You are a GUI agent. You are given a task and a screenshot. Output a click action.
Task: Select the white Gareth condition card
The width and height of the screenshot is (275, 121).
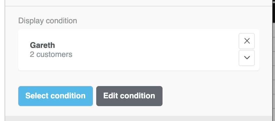(x=139, y=50)
